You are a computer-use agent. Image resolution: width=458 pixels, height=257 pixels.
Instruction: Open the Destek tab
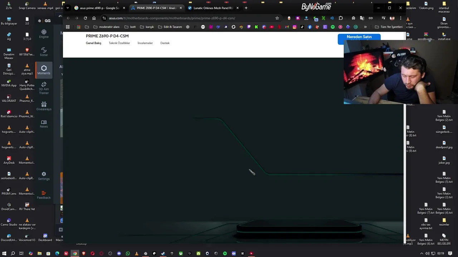[165, 43]
